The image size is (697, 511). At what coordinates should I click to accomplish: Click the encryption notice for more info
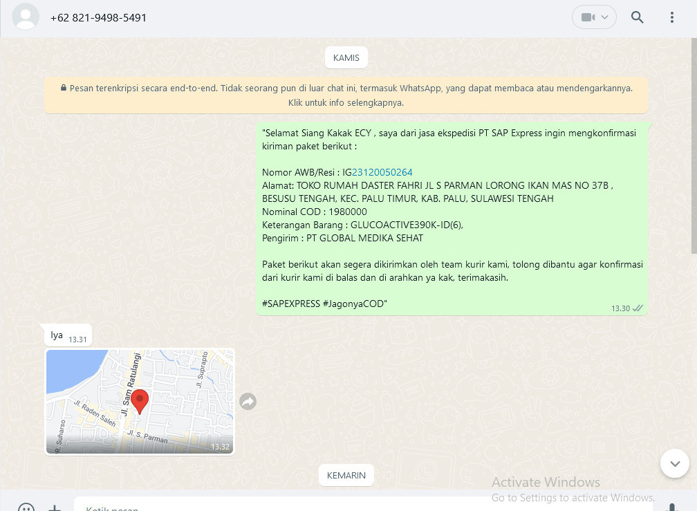coord(346,95)
